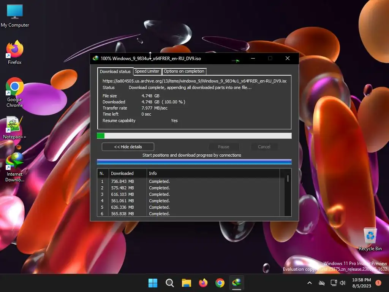Click the Resume capability value Yes

pos(174,121)
